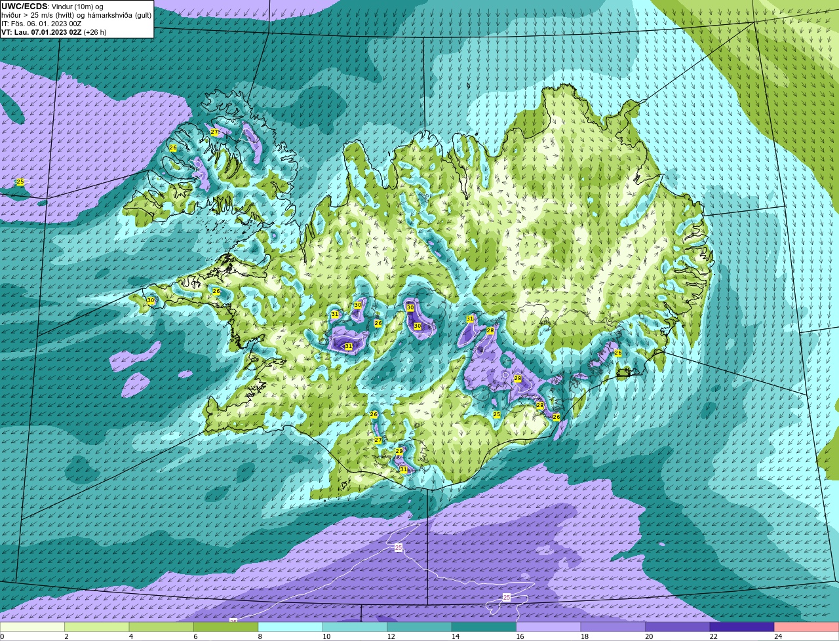Click the lavender 16–18 legend swatch
839x641 pixels.
[549, 627]
